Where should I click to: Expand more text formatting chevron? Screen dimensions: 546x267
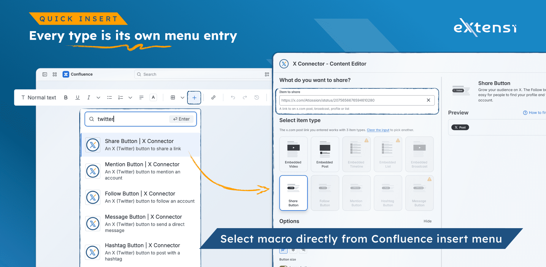[98, 98]
